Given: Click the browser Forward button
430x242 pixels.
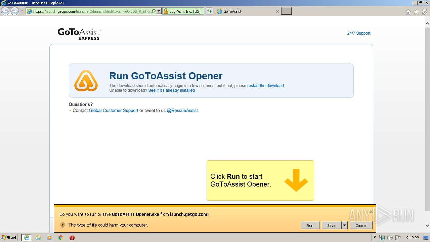Looking at the screenshot, I should (14, 11).
